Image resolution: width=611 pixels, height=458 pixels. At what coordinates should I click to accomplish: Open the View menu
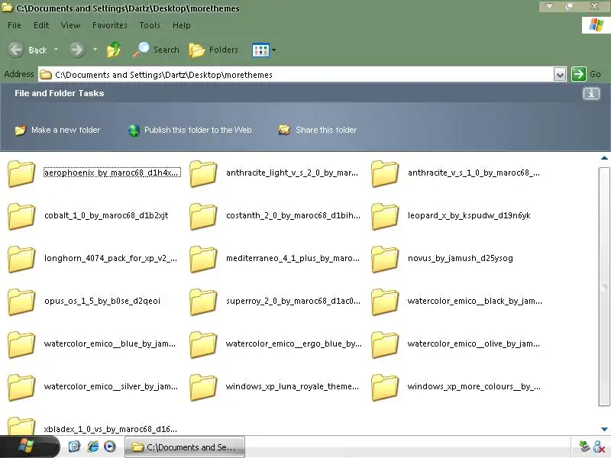click(x=70, y=25)
